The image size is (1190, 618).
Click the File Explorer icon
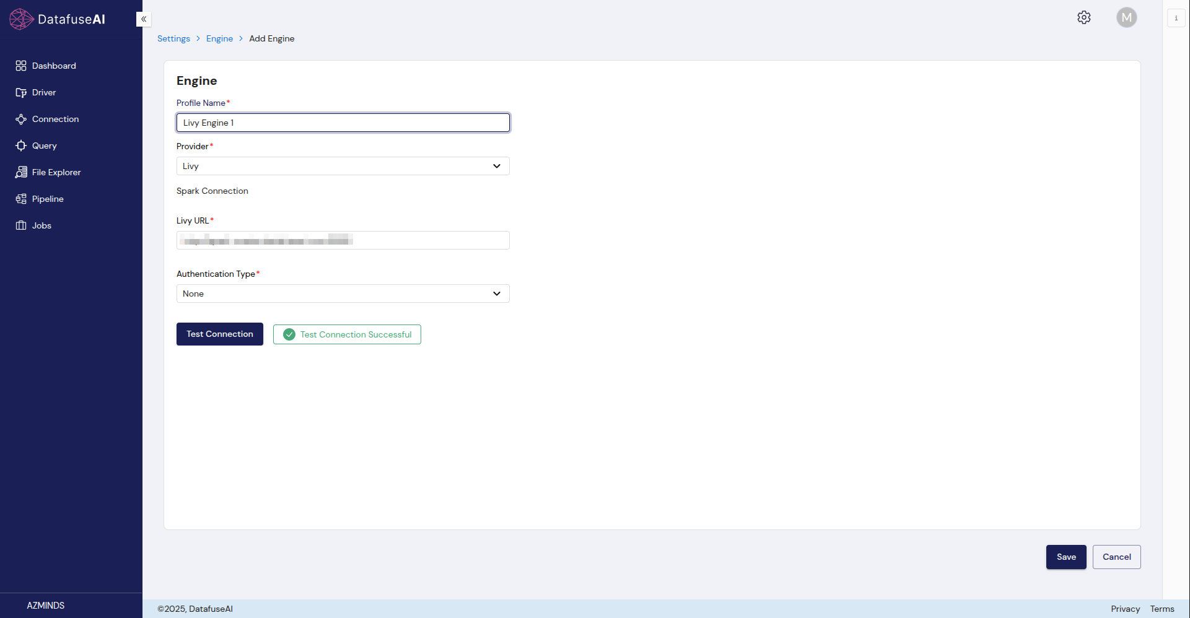pyautogui.click(x=21, y=172)
